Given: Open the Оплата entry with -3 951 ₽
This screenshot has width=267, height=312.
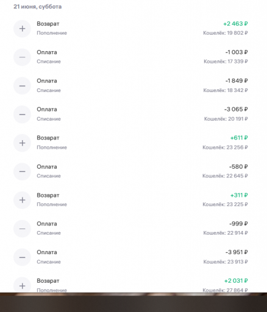Looking at the screenshot, I should pyautogui.click(x=130, y=257).
